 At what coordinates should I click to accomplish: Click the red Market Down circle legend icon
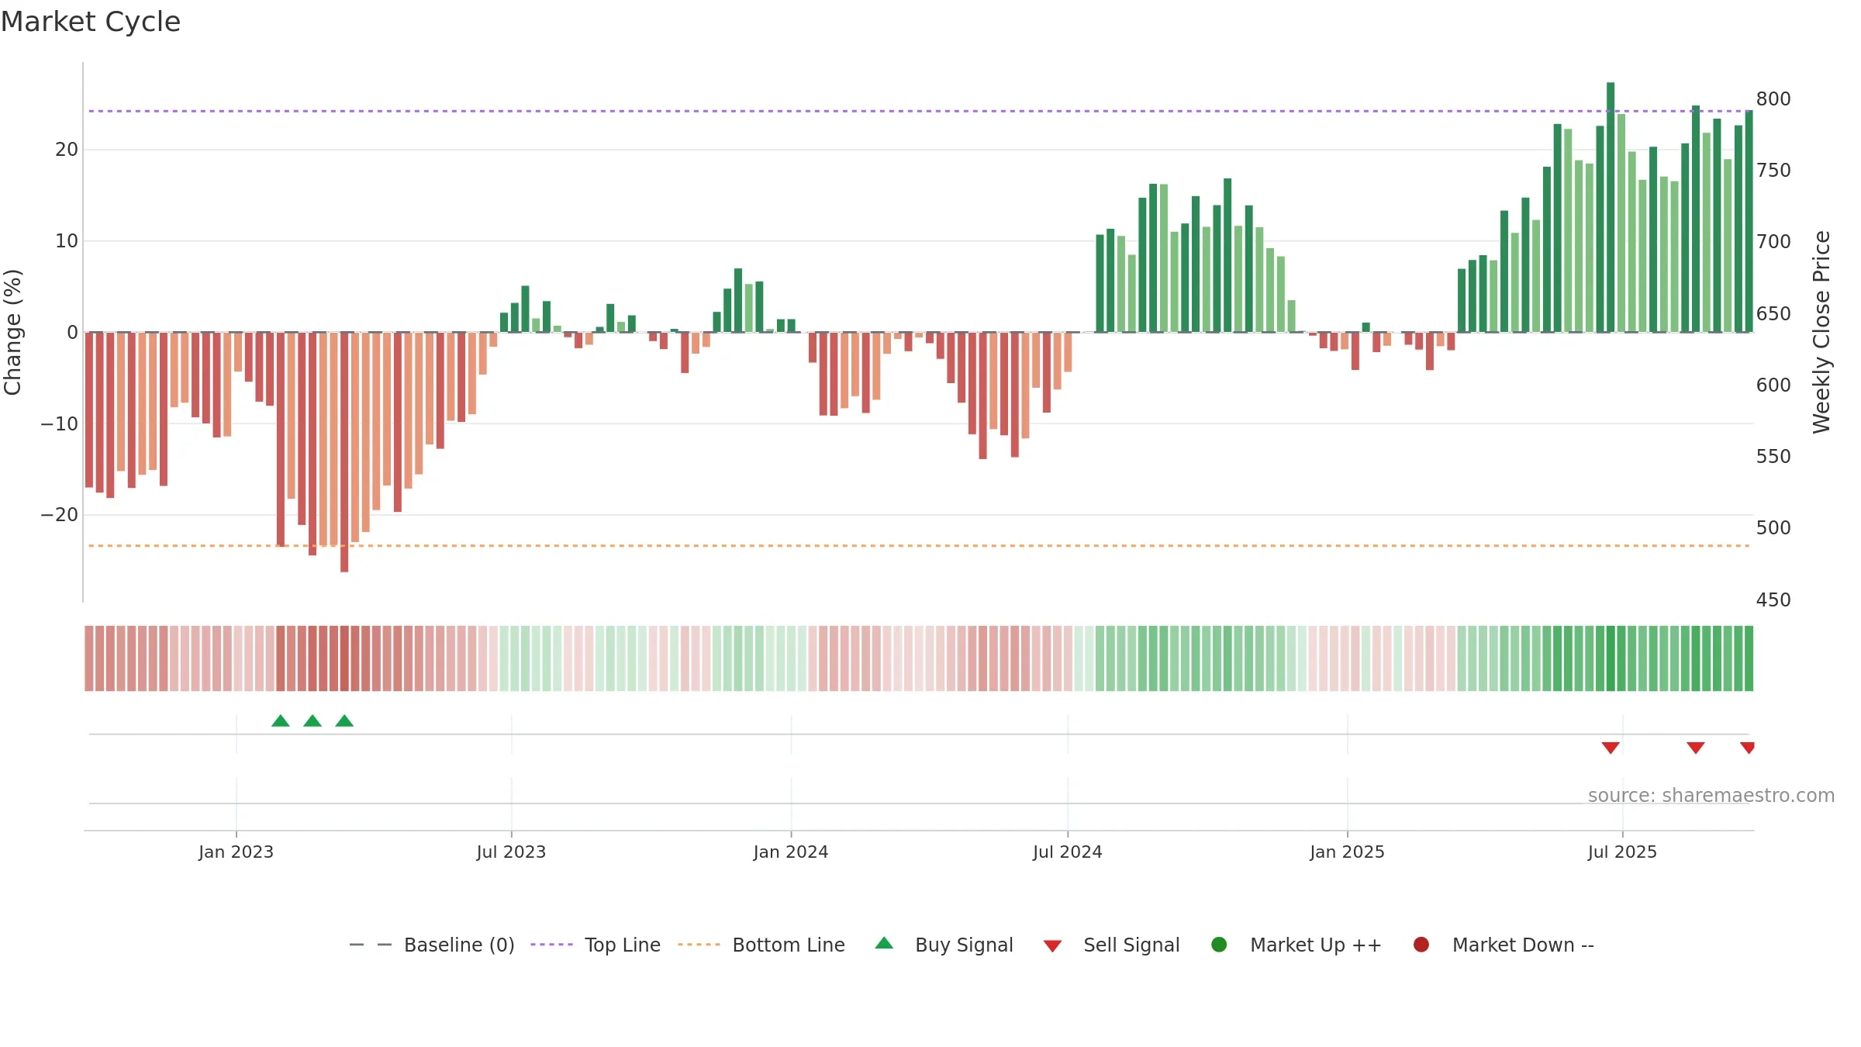coord(1421,945)
